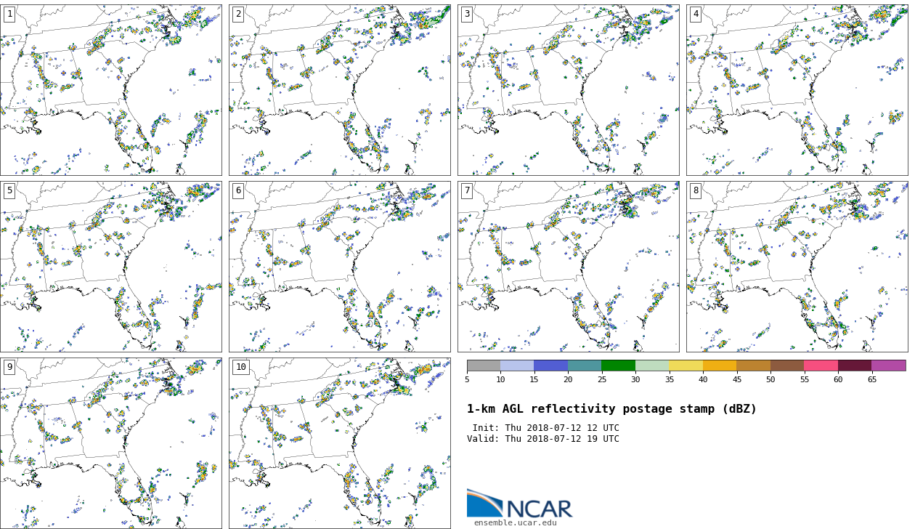Pick the member 10 reflectivity panel
This screenshot has height=529, width=915.
[x=340, y=443]
